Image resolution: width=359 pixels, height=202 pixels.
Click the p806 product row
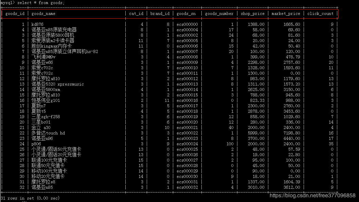36,144
